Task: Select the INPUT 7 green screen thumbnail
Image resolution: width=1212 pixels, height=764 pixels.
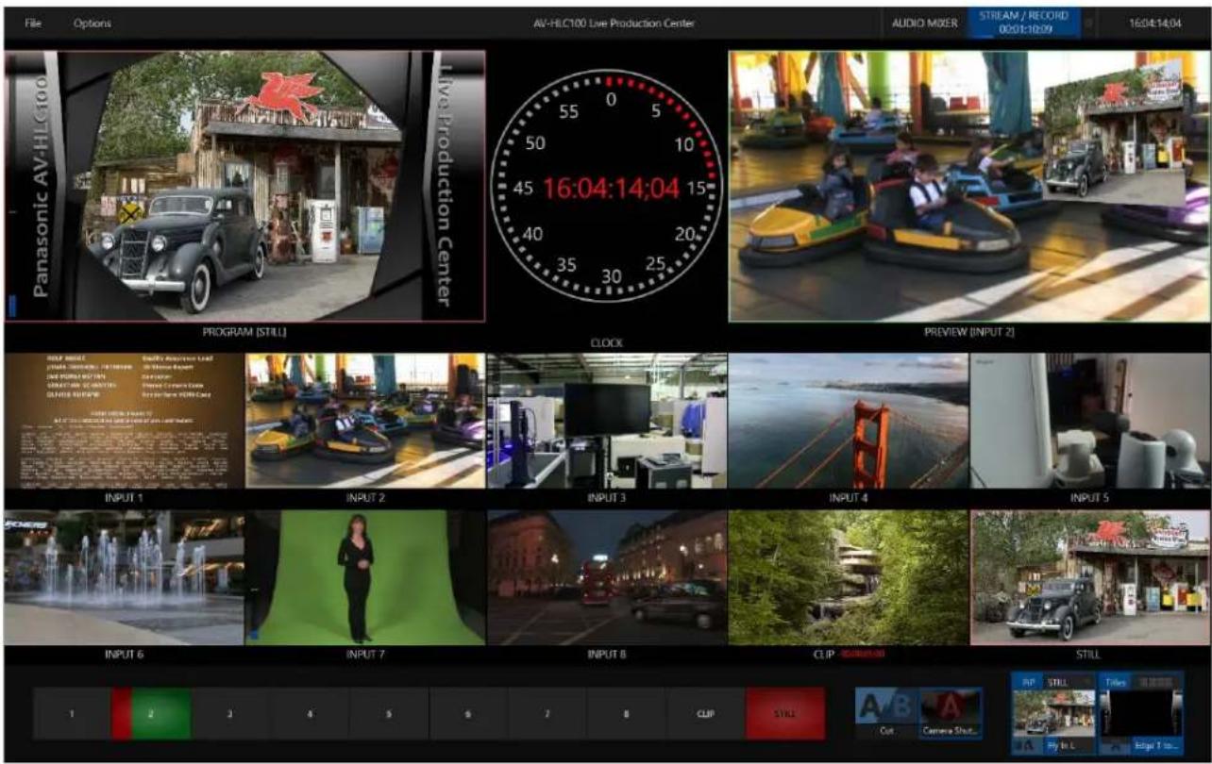Action: pos(365,577)
